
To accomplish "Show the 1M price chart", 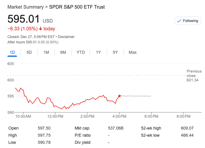I will click(46, 52).
